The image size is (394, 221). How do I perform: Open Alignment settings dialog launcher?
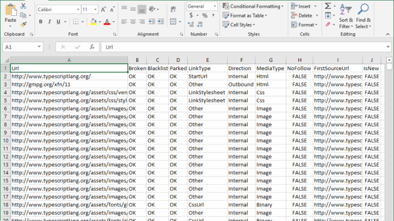(181, 34)
